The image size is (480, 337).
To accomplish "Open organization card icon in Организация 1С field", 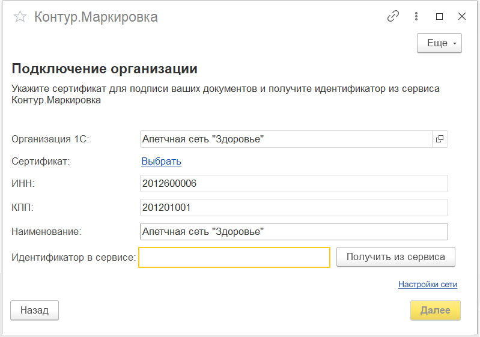I will [x=440, y=139].
